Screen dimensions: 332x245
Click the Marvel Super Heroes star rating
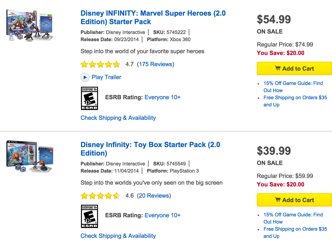click(100, 65)
